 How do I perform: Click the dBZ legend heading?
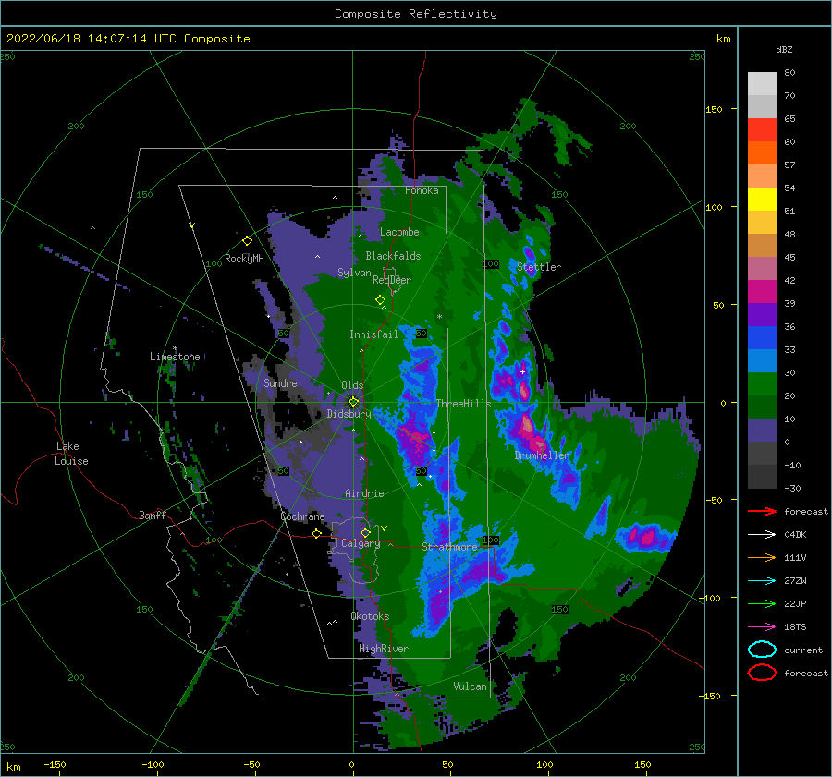pos(784,50)
